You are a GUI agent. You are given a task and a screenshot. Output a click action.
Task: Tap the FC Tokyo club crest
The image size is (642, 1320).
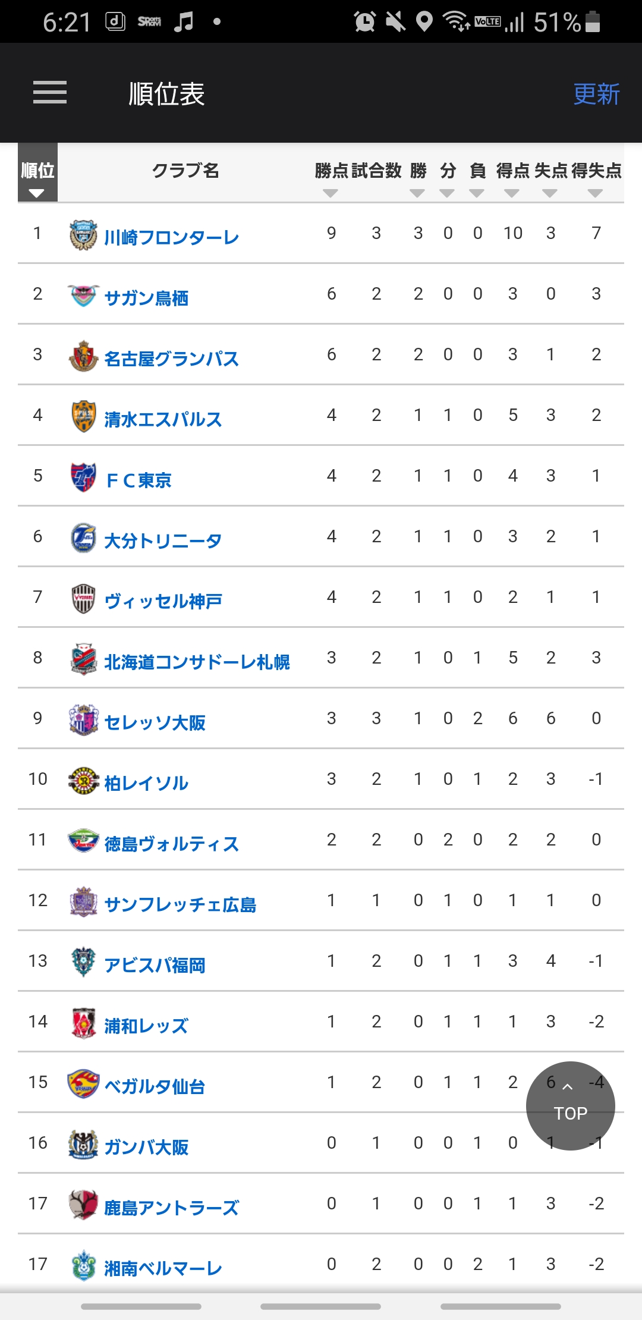(x=83, y=477)
